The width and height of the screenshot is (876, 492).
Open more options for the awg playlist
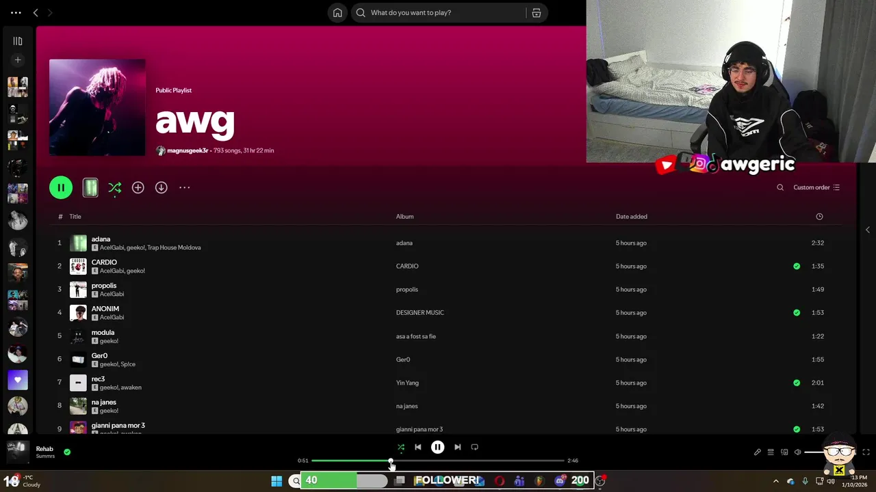pos(184,187)
